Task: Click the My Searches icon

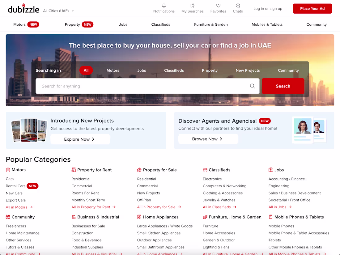Action: [192, 6]
